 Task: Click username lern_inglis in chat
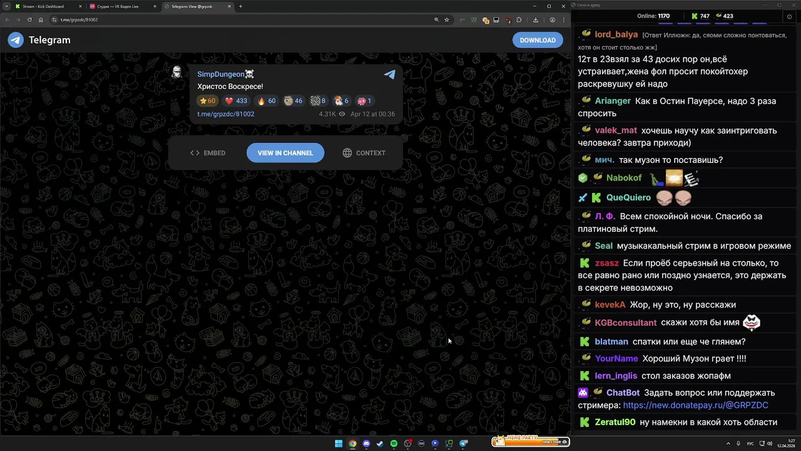[x=616, y=376]
